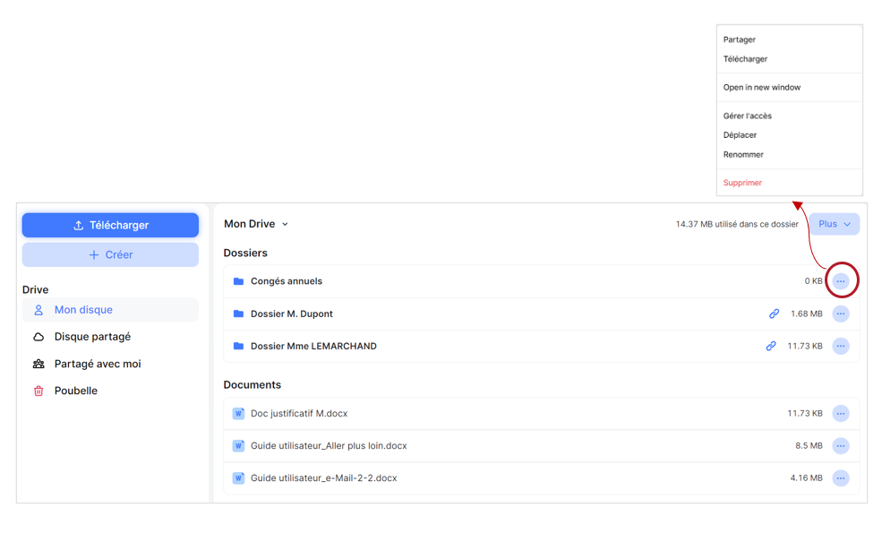Open options for Guide utilisateur_e-Mail-2-2.docx

pyautogui.click(x=841, y=478)
